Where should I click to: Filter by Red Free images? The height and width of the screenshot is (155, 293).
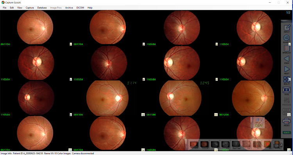coord(236,145)
